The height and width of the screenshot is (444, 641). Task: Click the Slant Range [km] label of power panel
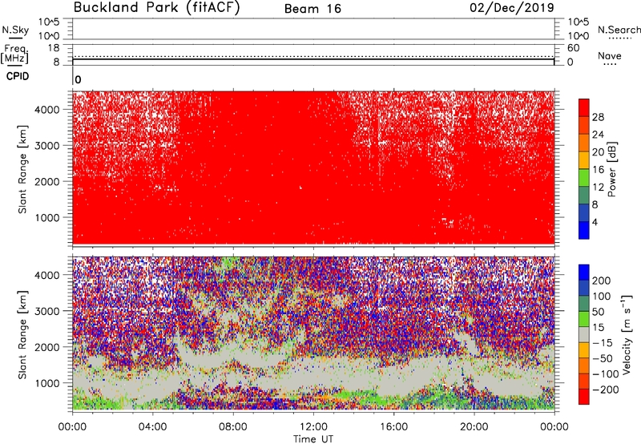(x=22, y=169)
